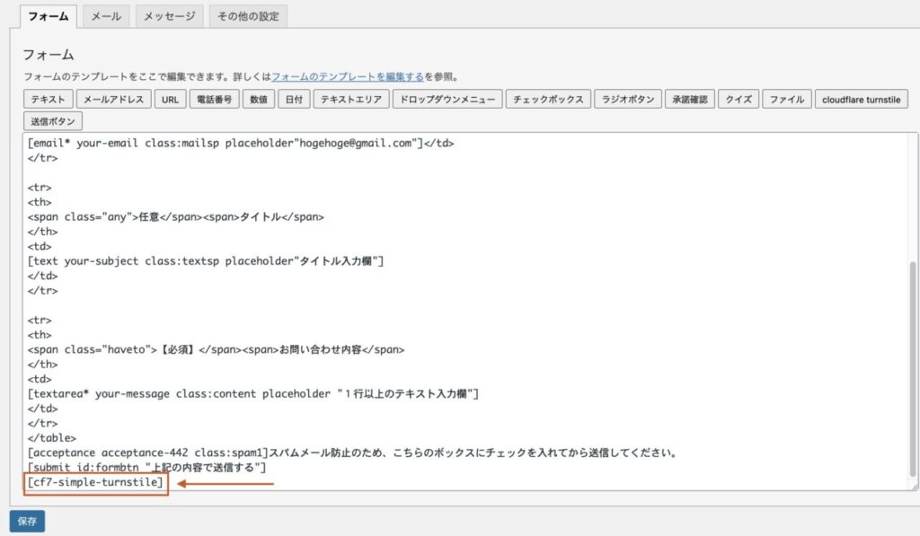Viewport: 920px width, 536px height.
Task: Click the span class="any" 任意 line
Action: [x=175, y=217]
